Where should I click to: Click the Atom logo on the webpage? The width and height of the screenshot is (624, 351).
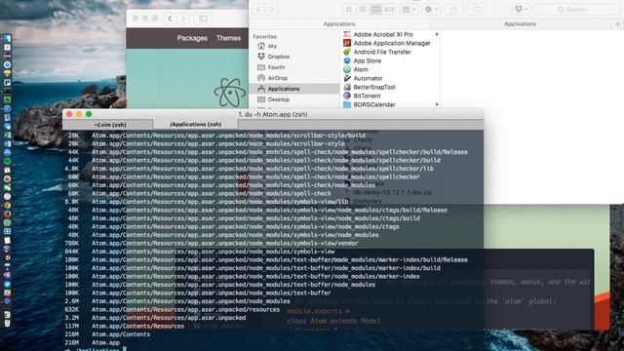pyautogui.click(x=230, y=93)
